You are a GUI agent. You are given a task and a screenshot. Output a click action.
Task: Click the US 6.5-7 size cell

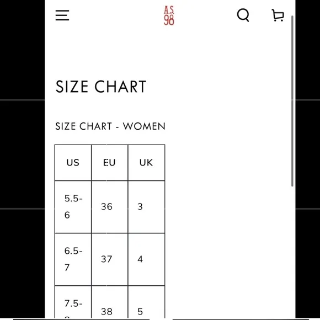coord(73,259)
